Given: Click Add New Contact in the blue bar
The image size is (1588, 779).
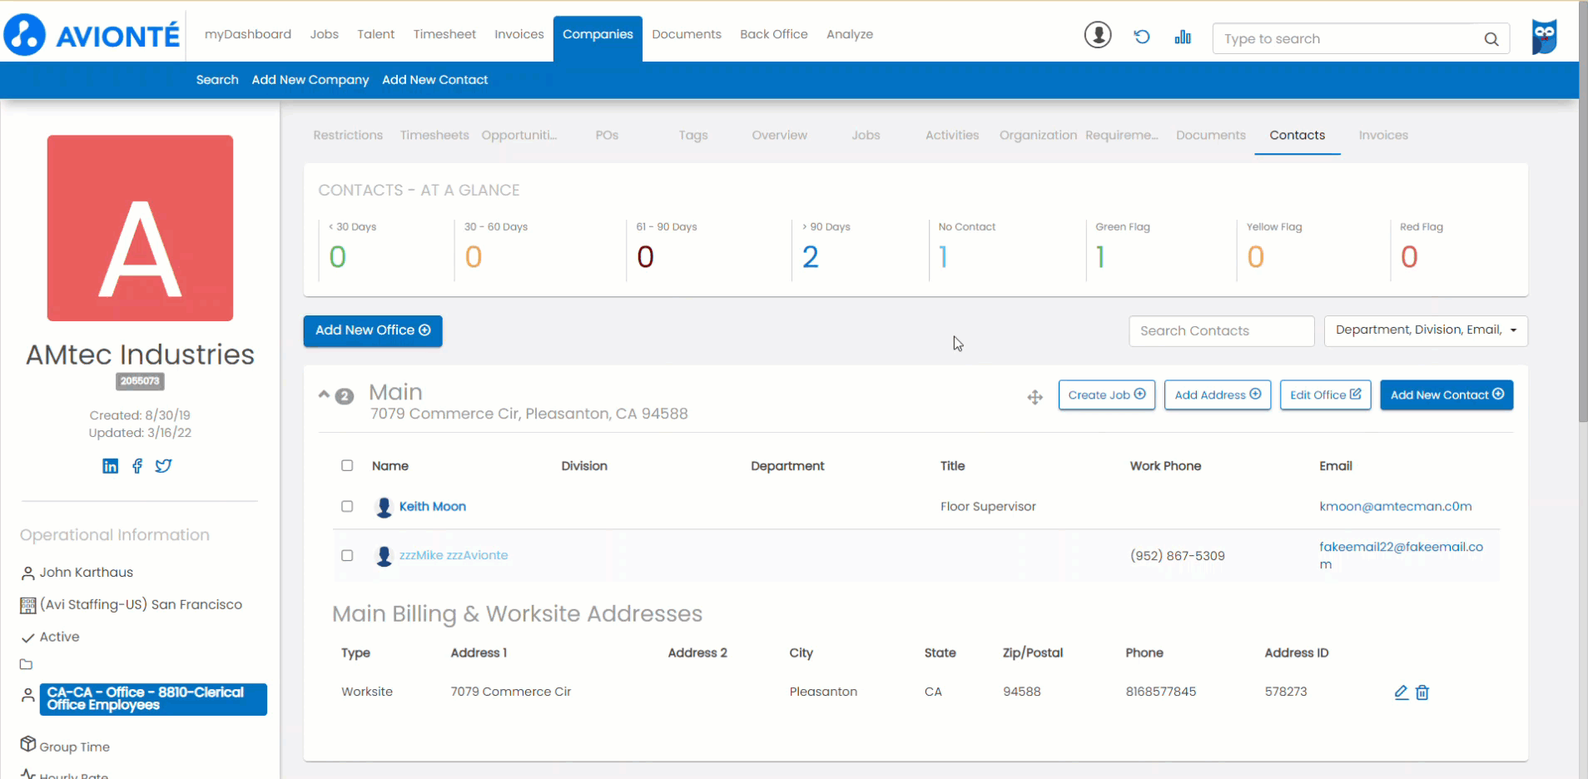Looking at the screenshot, I should (435, 80).
